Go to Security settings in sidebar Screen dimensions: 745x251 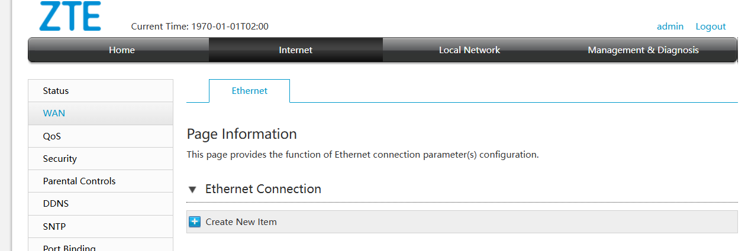point(60,159)
